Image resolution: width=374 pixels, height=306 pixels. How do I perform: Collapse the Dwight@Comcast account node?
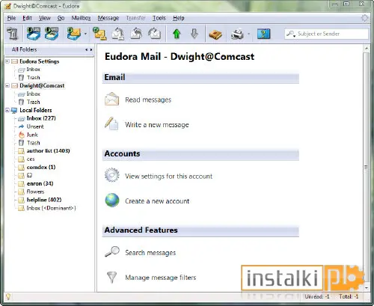7,85
